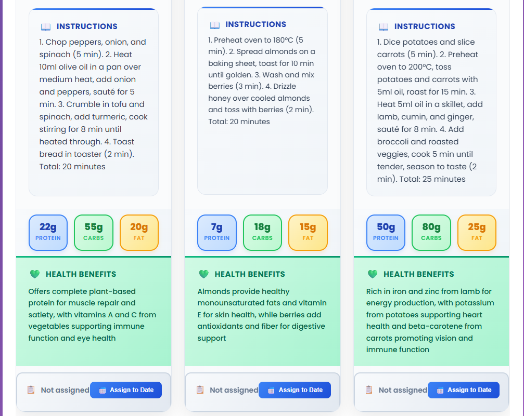Click the 7g protein badge on the middle card
Screen dimensions: 524x416
(216, 233)
